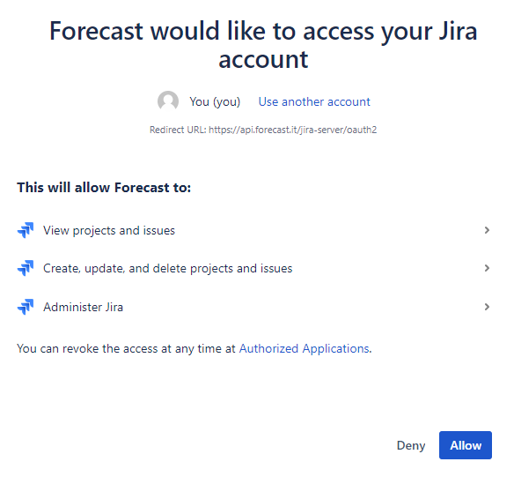514x484 pixels.
Task: Deny Forecast access to Jira
Action: pyautogui.click(x=411, y=445)
